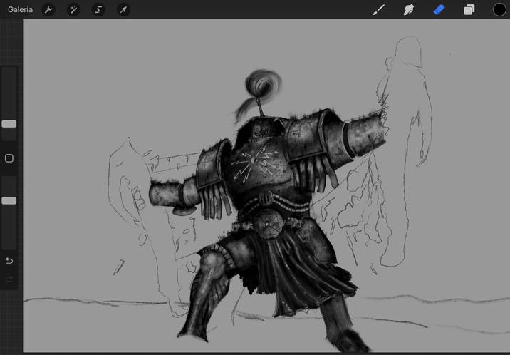
Task: Undo the last stroke
Action: [9, 260]
